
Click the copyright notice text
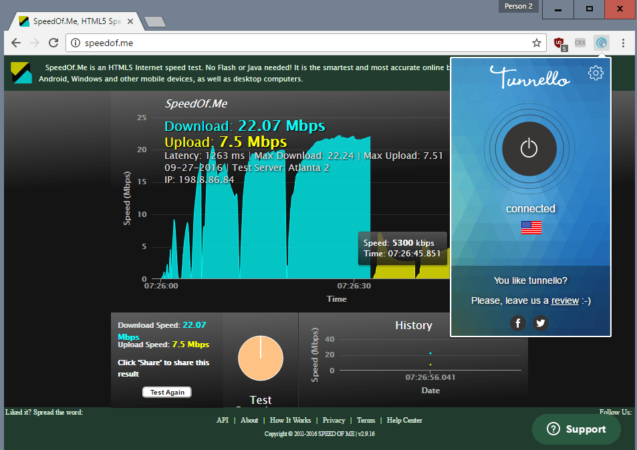(320, 434)
